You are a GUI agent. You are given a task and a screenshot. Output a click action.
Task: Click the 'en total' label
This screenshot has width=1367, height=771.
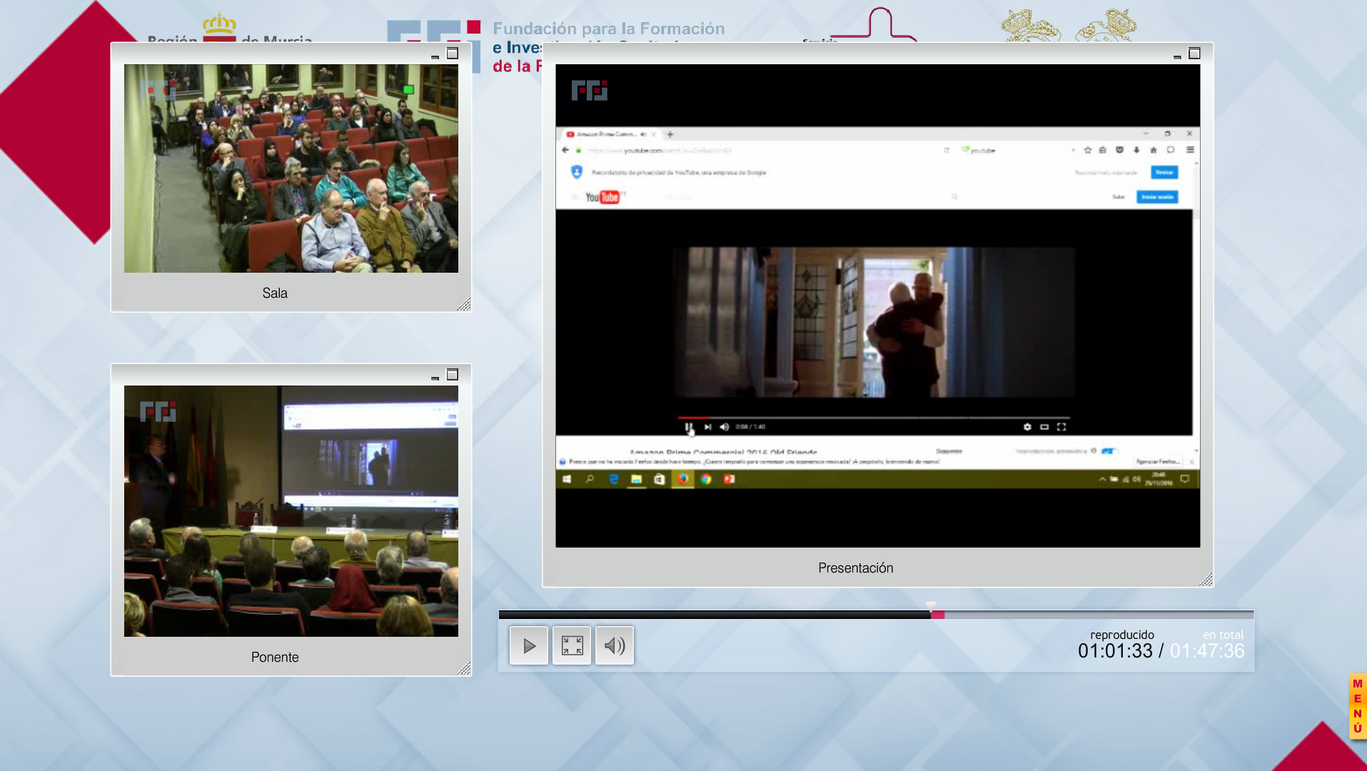(1223, 635)
